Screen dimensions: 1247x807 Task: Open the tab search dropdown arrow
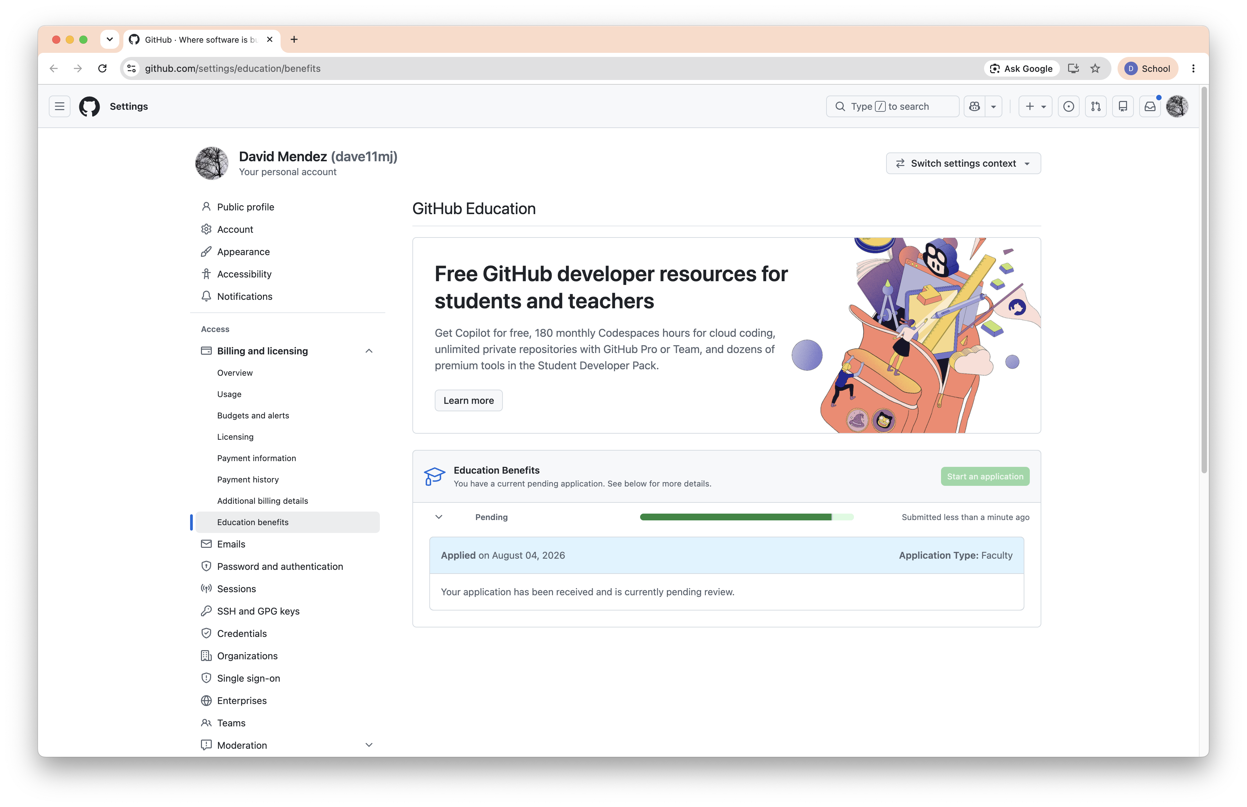click(109, 39)
